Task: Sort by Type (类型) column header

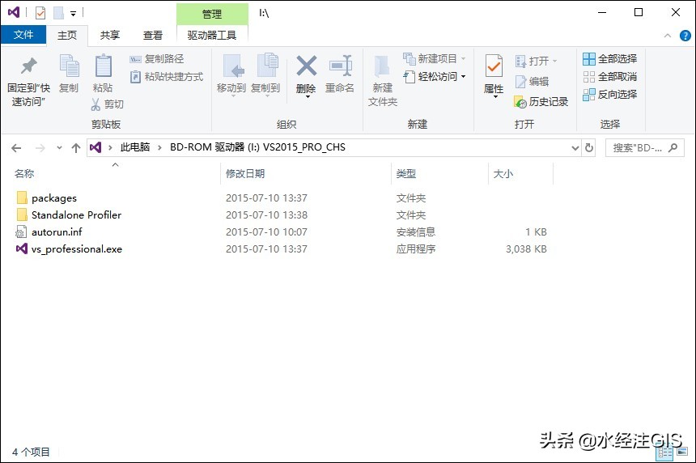Action: (x=405, y=173)
